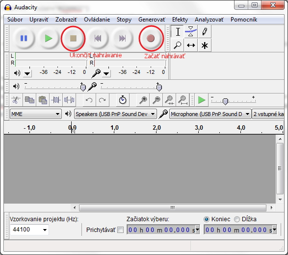Screen dimensions: 288x255
Task: Open the Upraviť menu
Action: point(39,20)
